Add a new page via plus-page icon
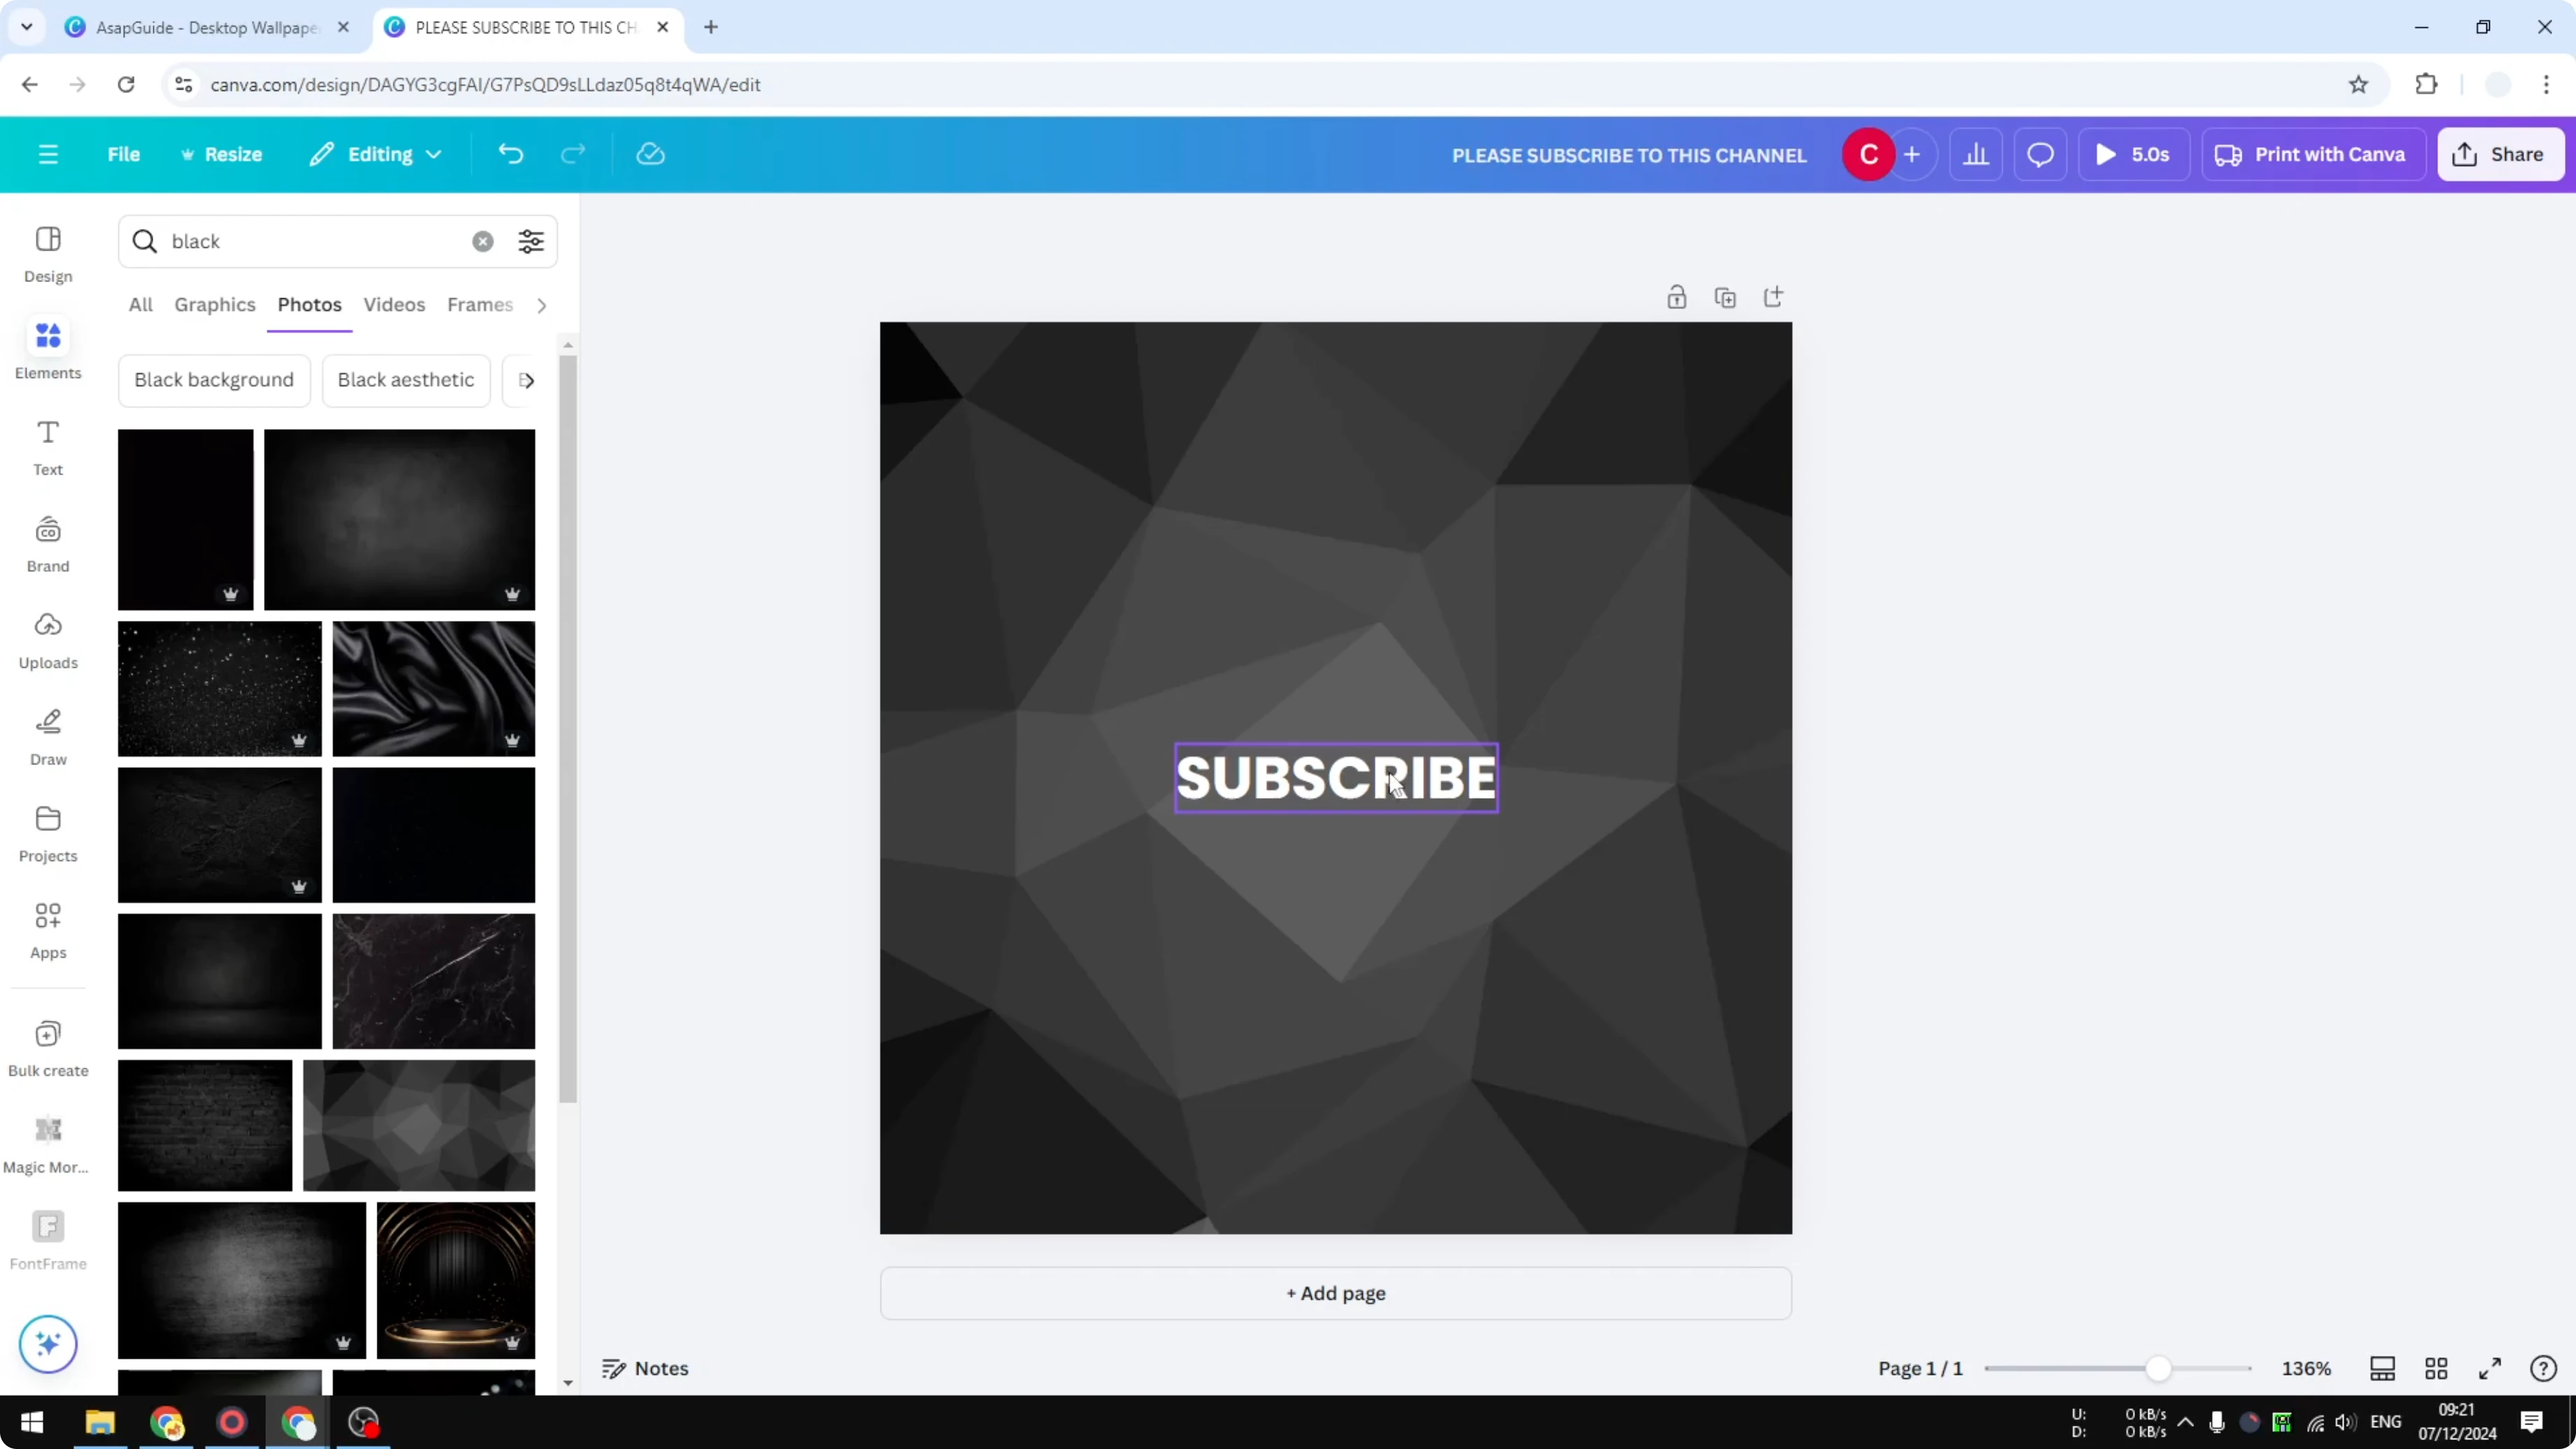The image size is (2576, 1449). [x=1773, y=297]
